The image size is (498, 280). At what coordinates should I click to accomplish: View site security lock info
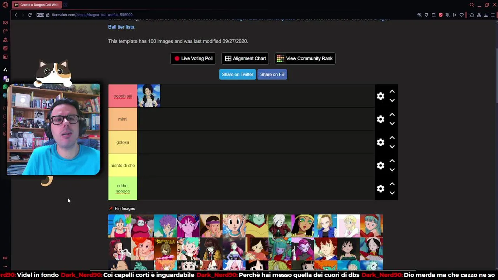(x=47, y=15)
